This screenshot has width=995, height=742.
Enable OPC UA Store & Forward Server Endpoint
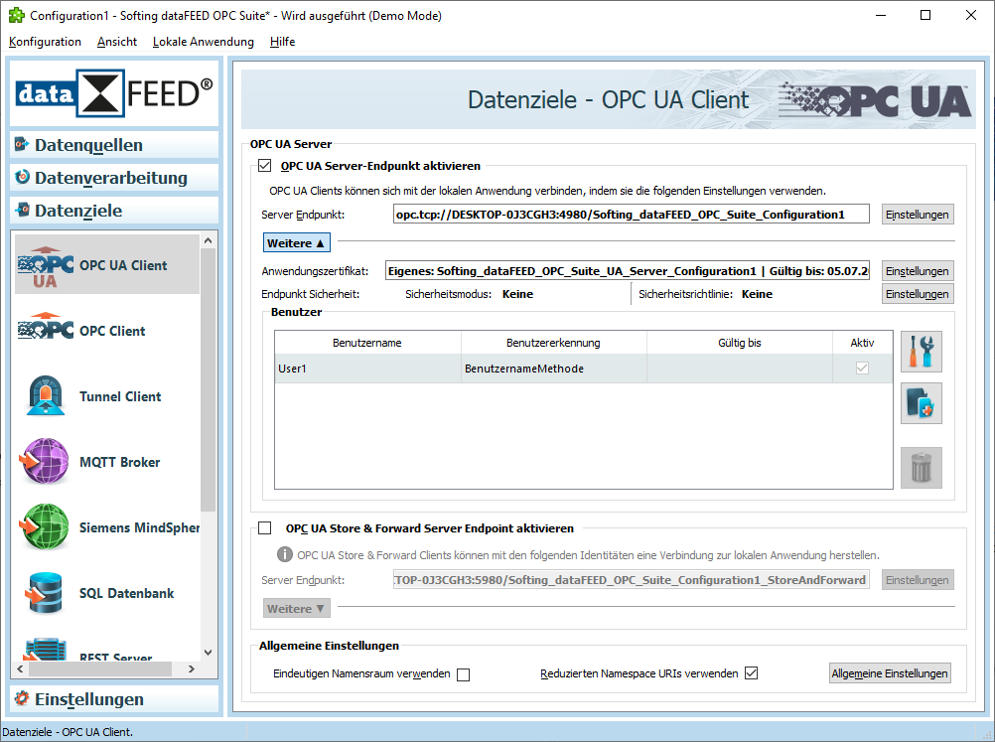265,528
